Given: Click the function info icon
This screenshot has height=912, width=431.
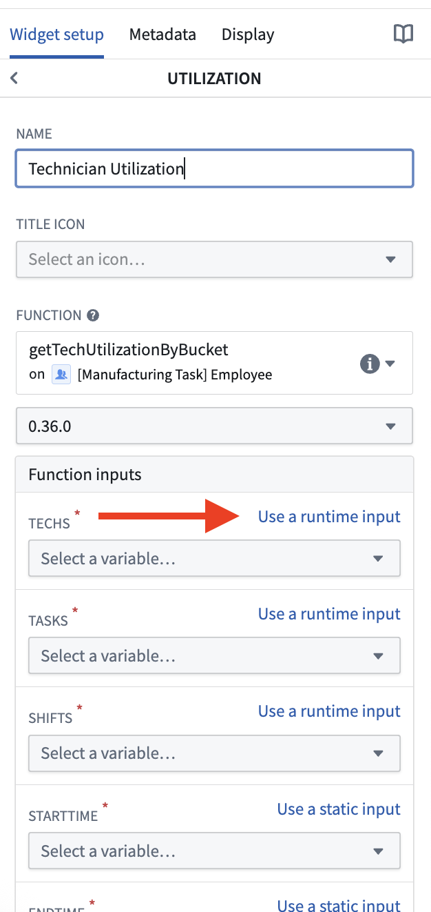Looking at the screenshot, I should coord(370,364).
